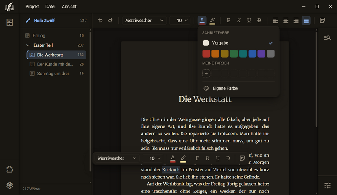Image resolution: width=337 pixels, height=195 pixels.
Task: Open the plugins puzzle icon in the sidebar
Action: 9,169
